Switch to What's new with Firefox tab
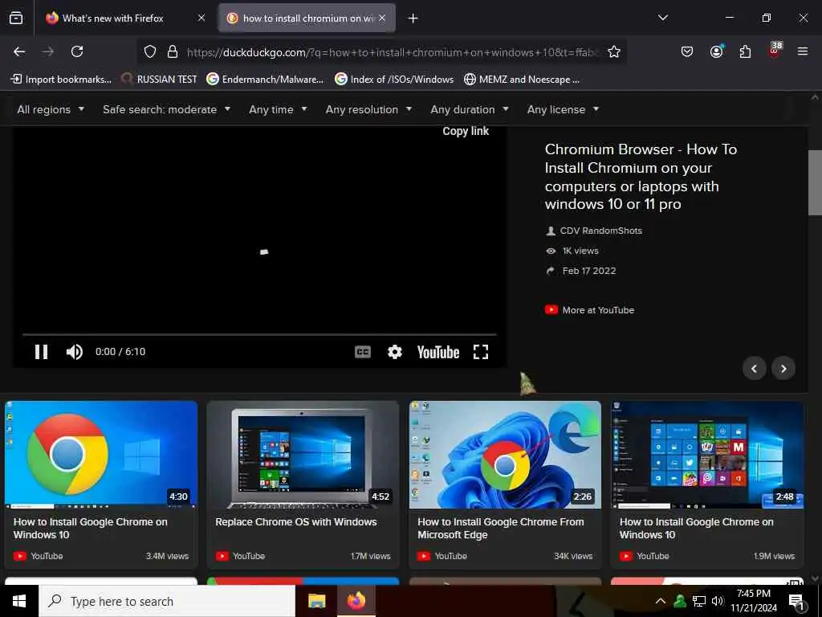Viewport: 822px width, 617px height. click(x=123, y=18)
